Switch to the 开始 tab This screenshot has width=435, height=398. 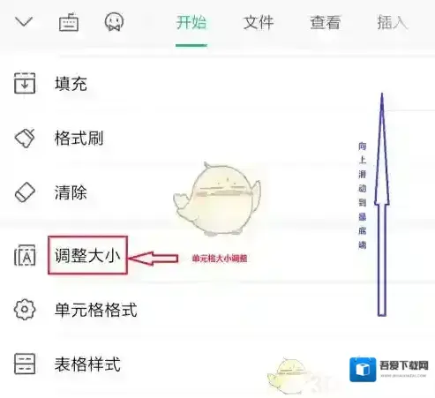pos(191,22)
